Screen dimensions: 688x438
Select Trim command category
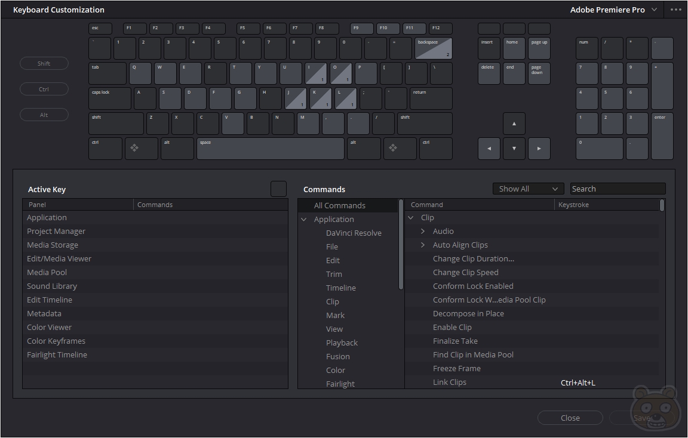point(334,274)
